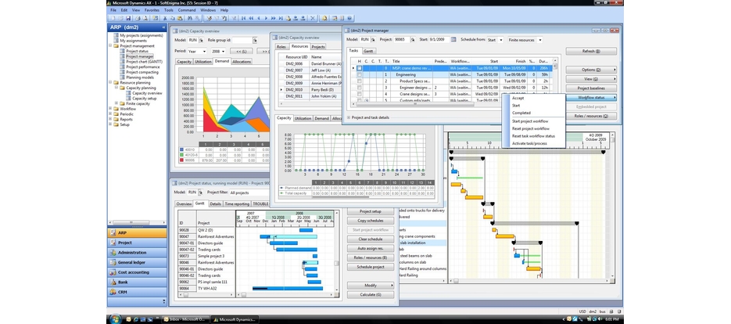Click the Clear schedule button
This screenshot has width=731, height=324.
371,239
